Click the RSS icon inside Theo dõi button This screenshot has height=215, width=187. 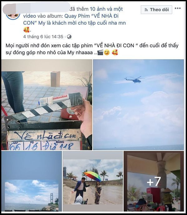[x=146, y=10]
